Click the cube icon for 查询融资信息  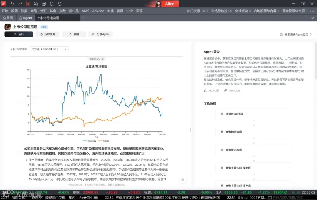(222, 132)
